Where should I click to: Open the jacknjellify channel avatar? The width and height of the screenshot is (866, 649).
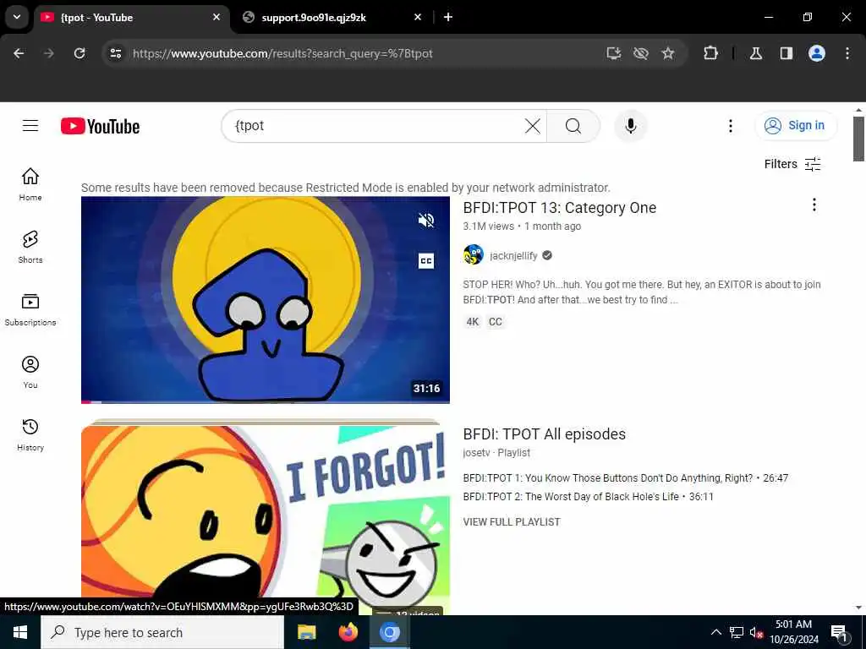tap(474, 255)
